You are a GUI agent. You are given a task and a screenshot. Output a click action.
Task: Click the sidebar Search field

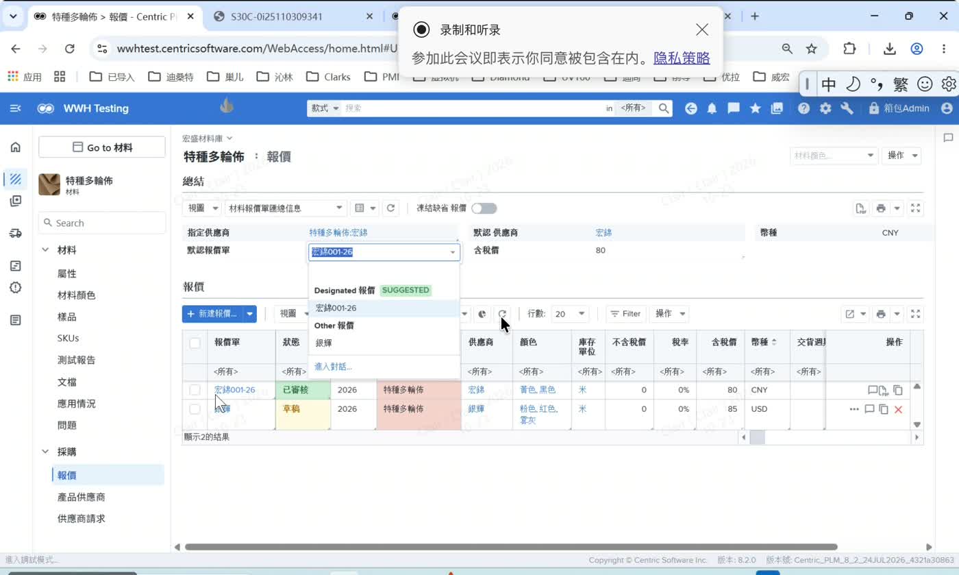(x=102, y=223)
